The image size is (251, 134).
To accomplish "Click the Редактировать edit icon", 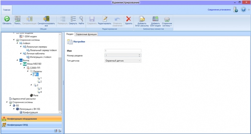I will 104,19.
